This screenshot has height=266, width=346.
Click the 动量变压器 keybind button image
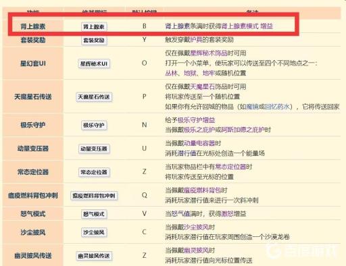pos(94,149)
